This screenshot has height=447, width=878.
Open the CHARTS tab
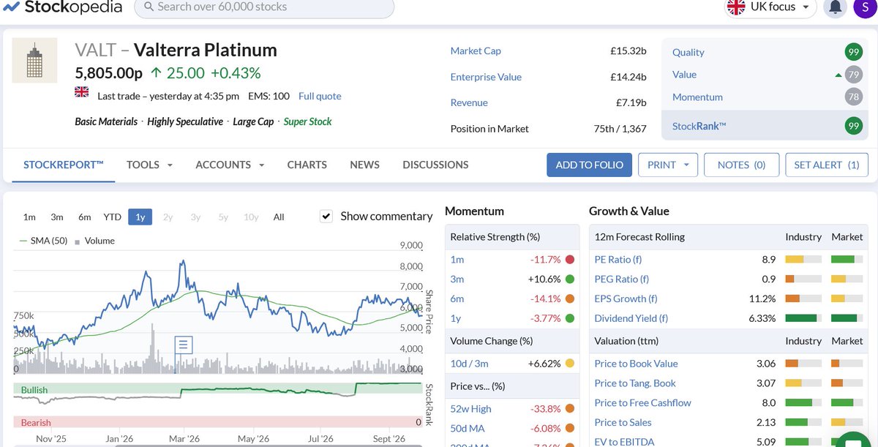307,165
